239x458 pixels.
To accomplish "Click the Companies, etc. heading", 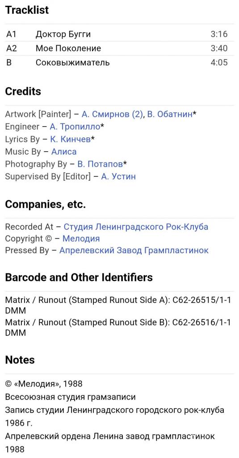I will coord(46,204).
